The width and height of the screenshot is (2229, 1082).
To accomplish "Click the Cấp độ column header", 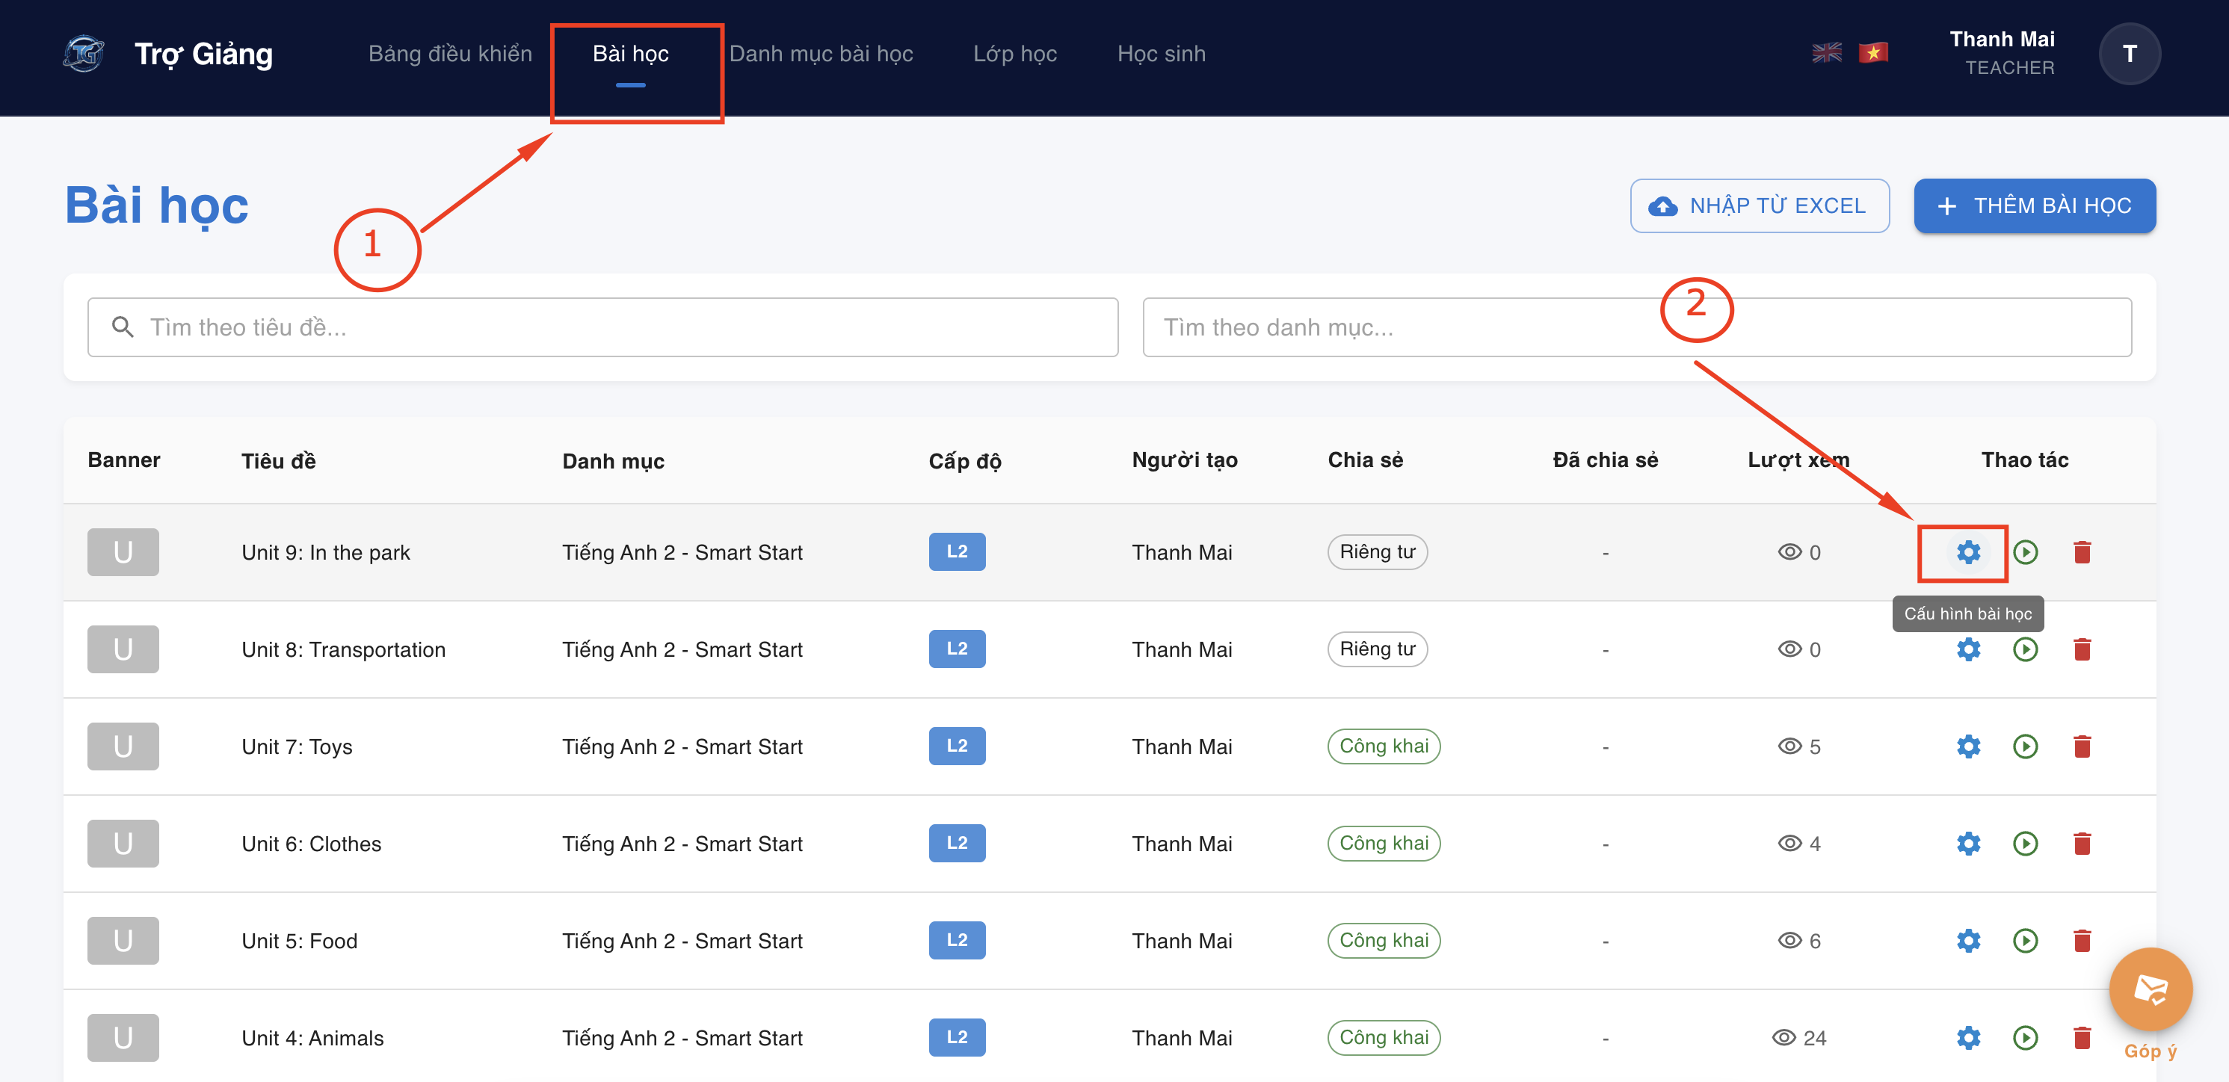I will (965, 461).
